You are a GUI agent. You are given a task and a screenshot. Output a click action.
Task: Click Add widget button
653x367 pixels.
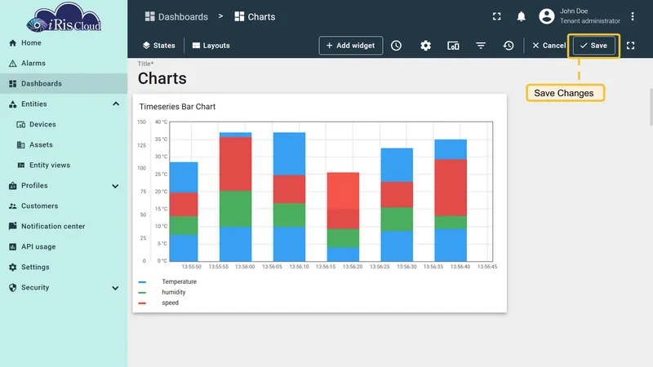tap(351, 46)
